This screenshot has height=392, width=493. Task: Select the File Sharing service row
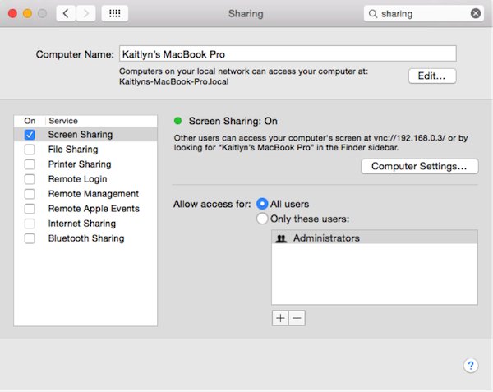[x=85, y=150]
